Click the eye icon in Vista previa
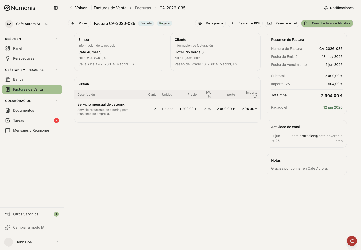The height and width of the screenshot is (250, 361). click(x=200, y=23)
